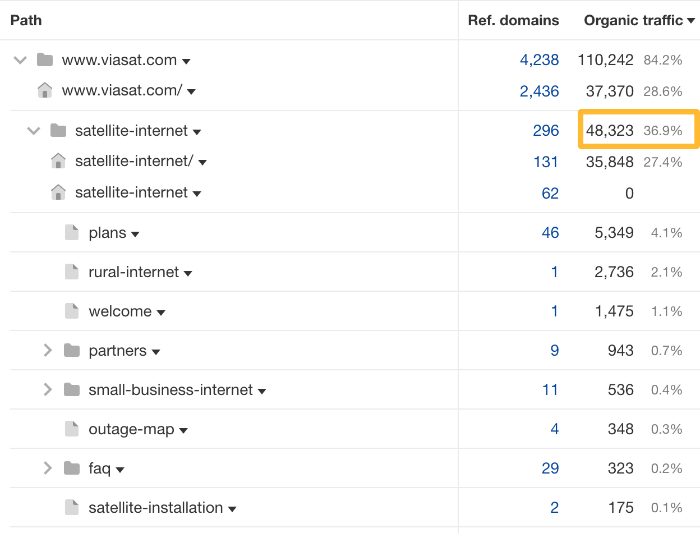The width and height of the screenshot is (700, 533).
Task: Select the Ref. domains column header
Action: pos(513,20)
